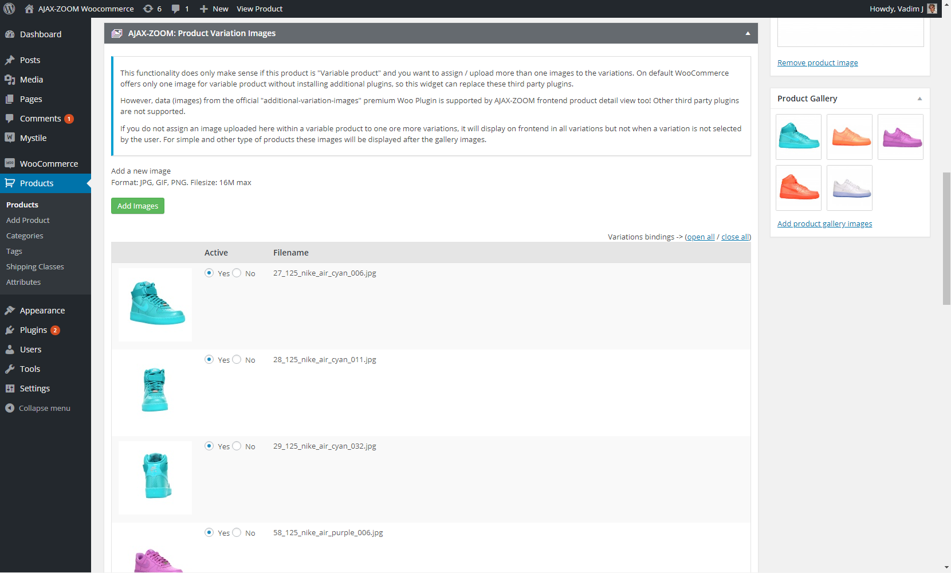The width and height of the screenshot is (951, 573).
Task: Click the Posts pin icon
Action: point(10,60)
